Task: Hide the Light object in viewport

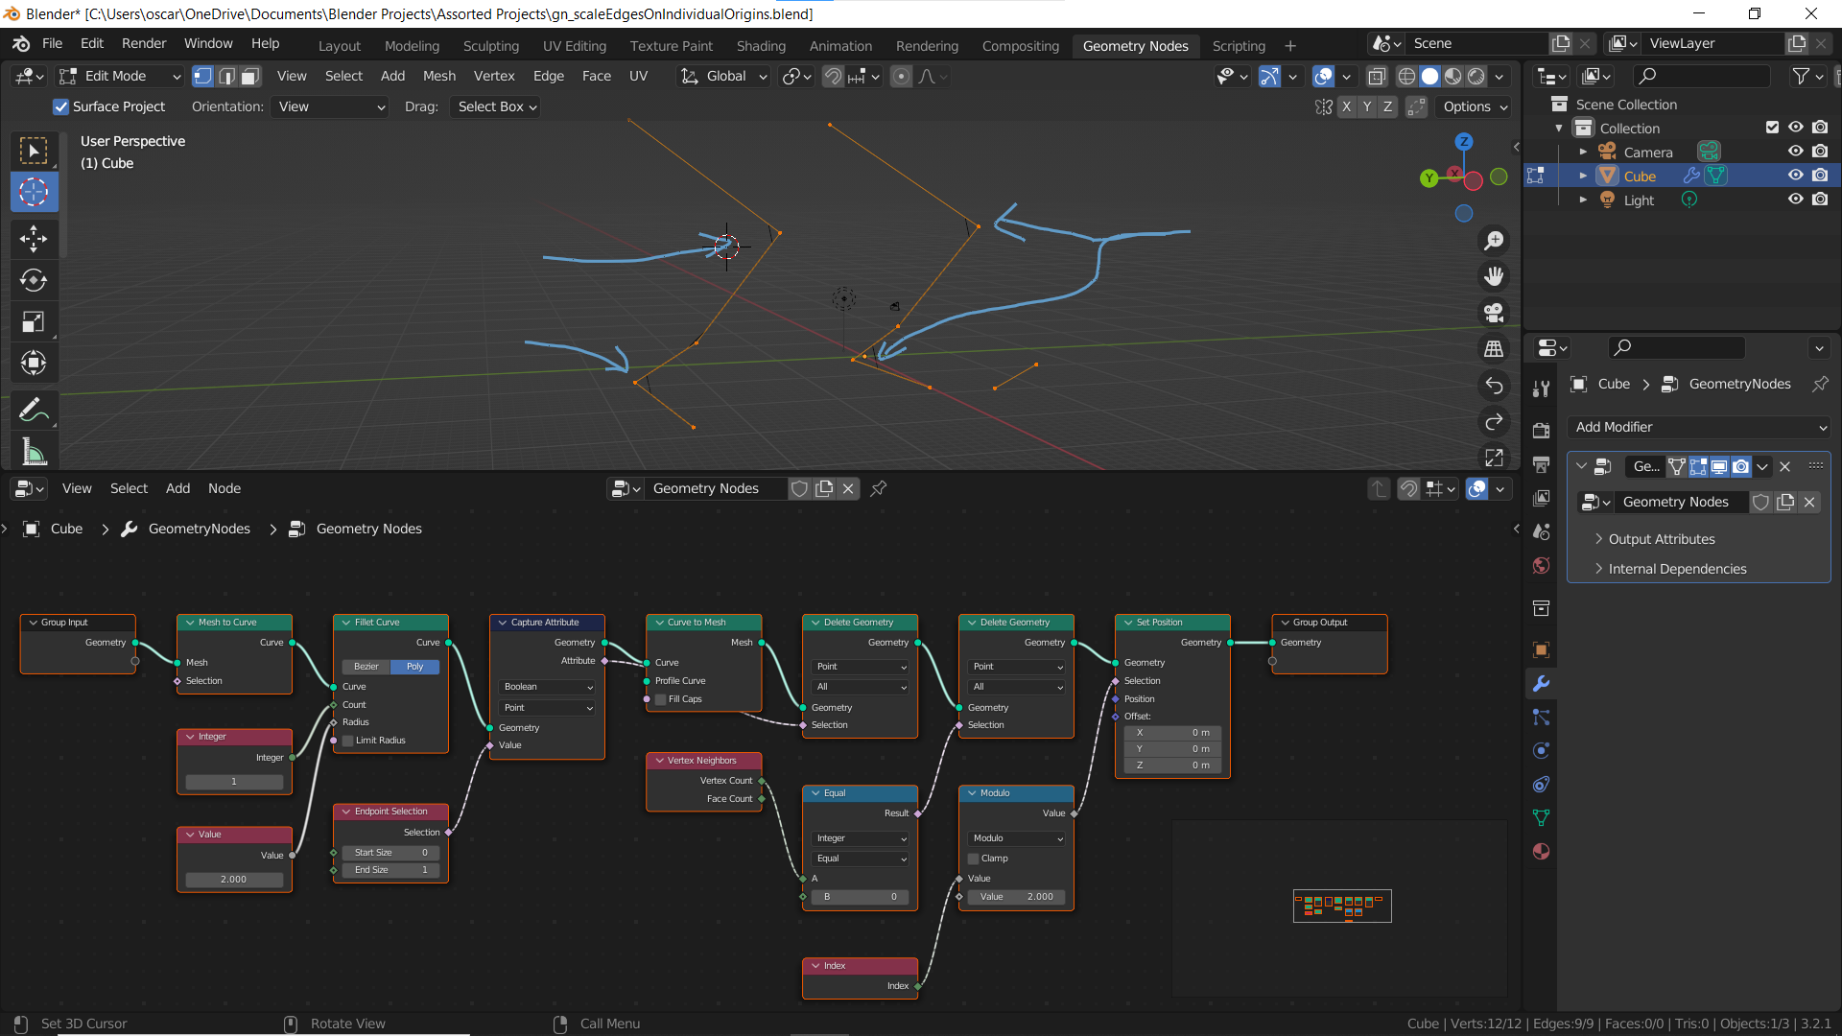Action: coord(1795,200)
